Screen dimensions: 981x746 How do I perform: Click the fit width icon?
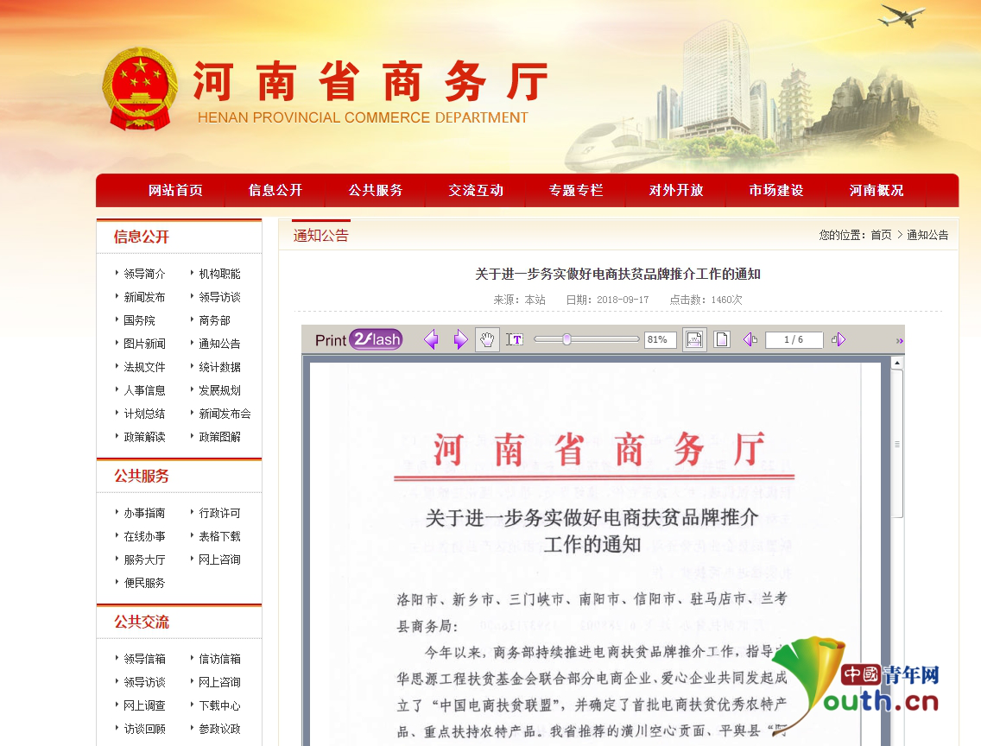694,339
